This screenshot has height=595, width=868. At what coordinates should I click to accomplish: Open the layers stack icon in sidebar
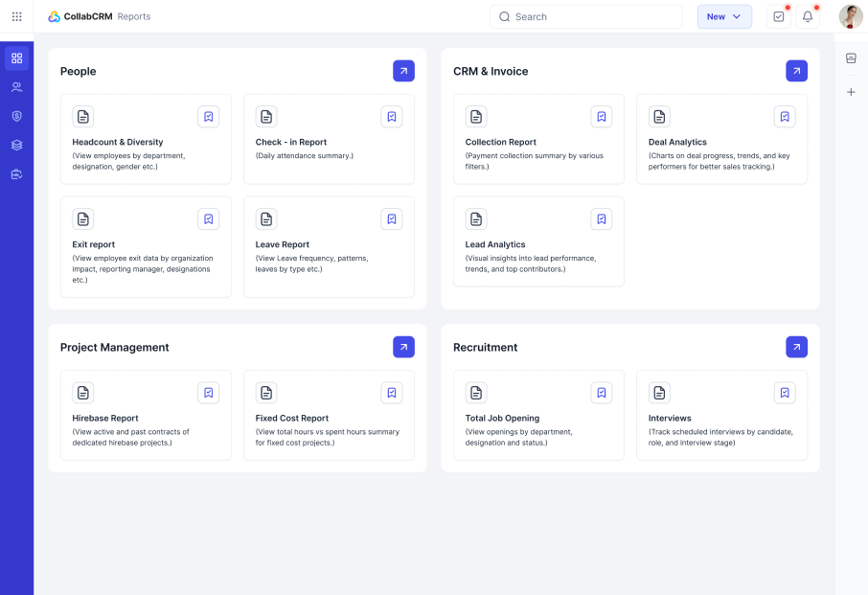click(16, 145)
